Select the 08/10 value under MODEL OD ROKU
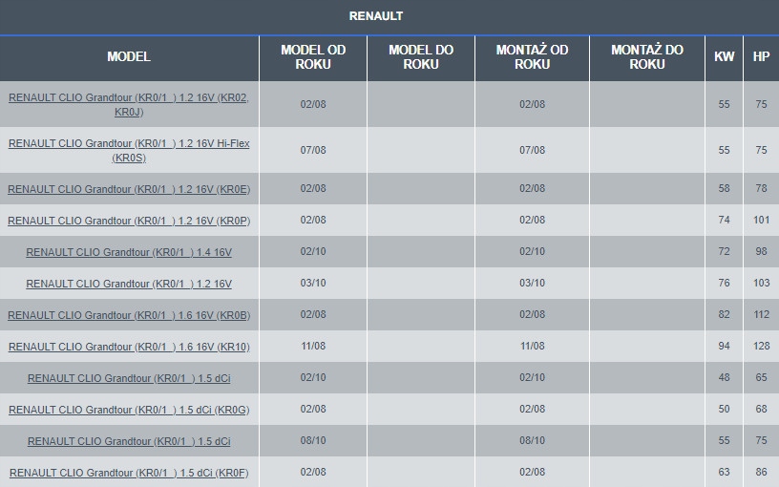This screenshot has height=487, width=779. pos(313,440)
